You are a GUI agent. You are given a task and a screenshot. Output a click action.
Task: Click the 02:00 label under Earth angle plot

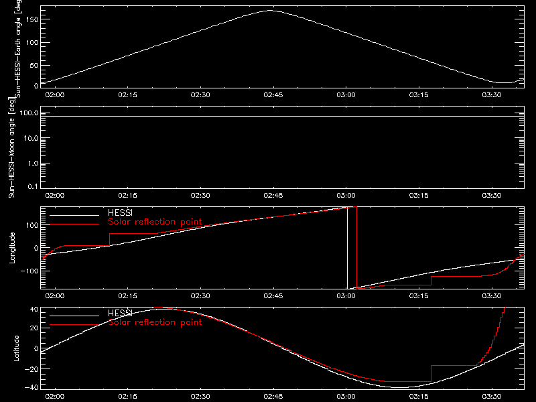pyautogui.click(x=55, y=94)
